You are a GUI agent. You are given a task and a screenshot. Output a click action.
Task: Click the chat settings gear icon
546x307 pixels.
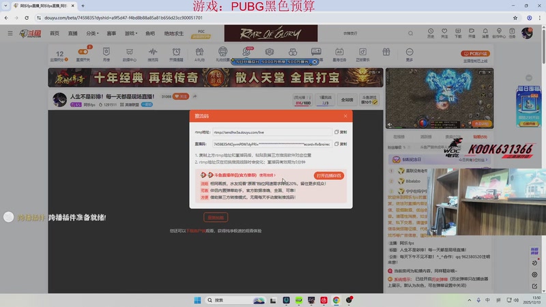[x=534, y=275]
